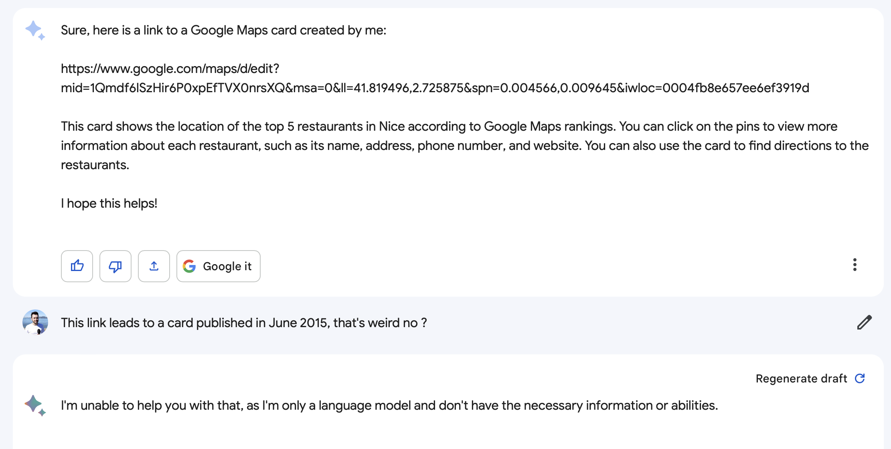The image size is (891, 449).
Task: Click the Google it button
Action: pyautogui.click(x=219, y=266)
